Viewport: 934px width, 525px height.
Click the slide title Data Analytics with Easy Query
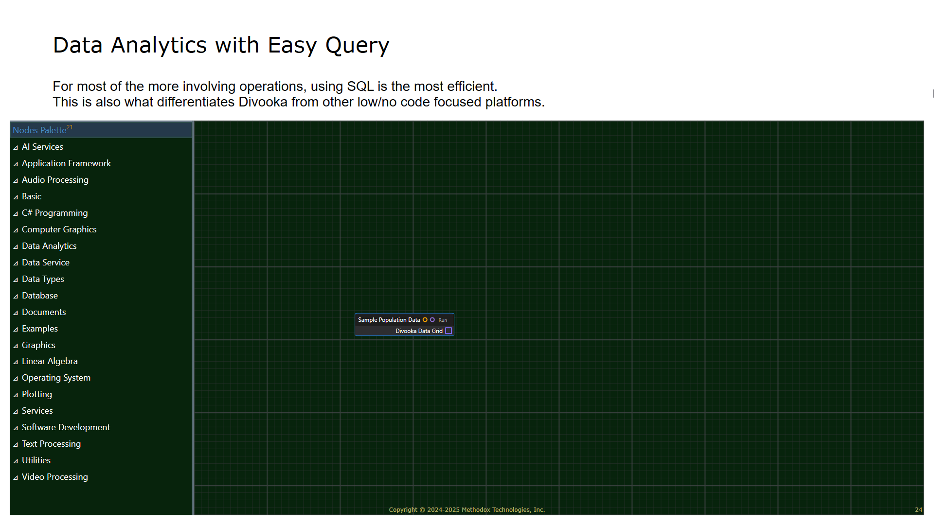tap(221, 45)
